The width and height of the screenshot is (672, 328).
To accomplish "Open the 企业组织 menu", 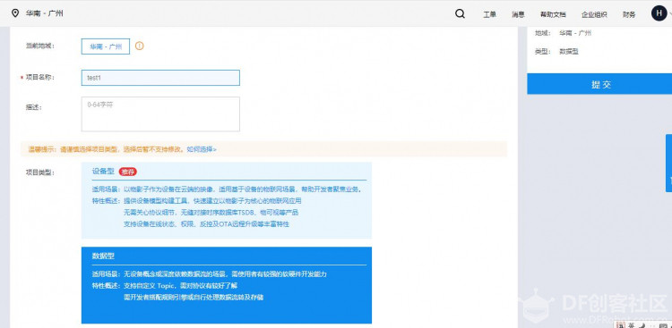I will [x=594, y=14].
